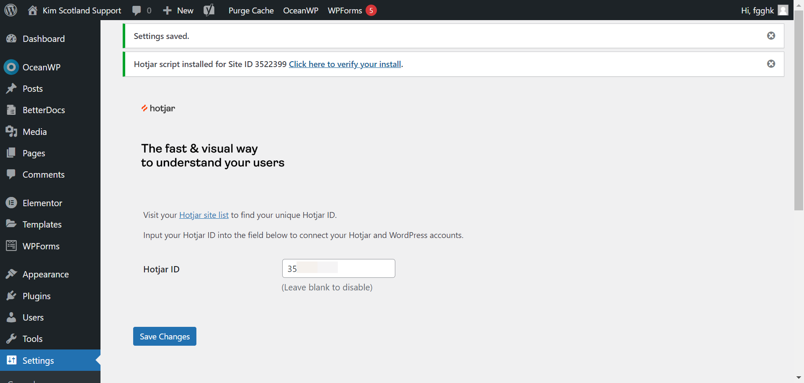Open Kim Scotland Support home icon
Viewport: 804px width, 383px height.
[33, 10]
